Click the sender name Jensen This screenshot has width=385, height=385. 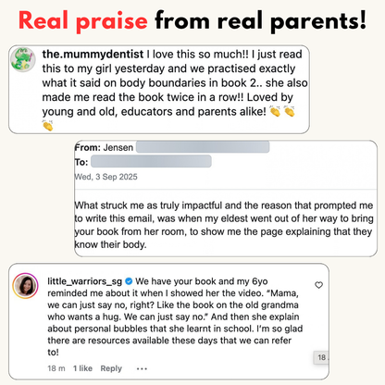[x=118, y=147]
